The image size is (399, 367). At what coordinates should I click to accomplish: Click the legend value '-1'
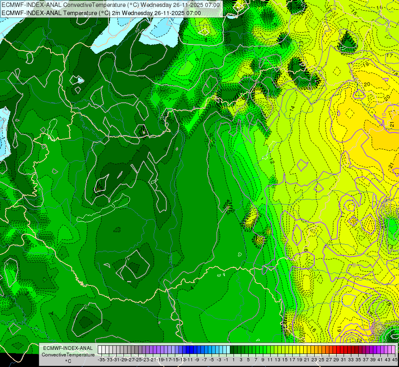point(226,360)
